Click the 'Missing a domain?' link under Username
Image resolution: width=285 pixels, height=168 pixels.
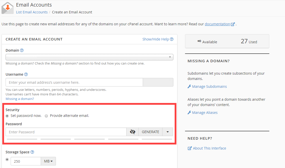coord(20,99)
